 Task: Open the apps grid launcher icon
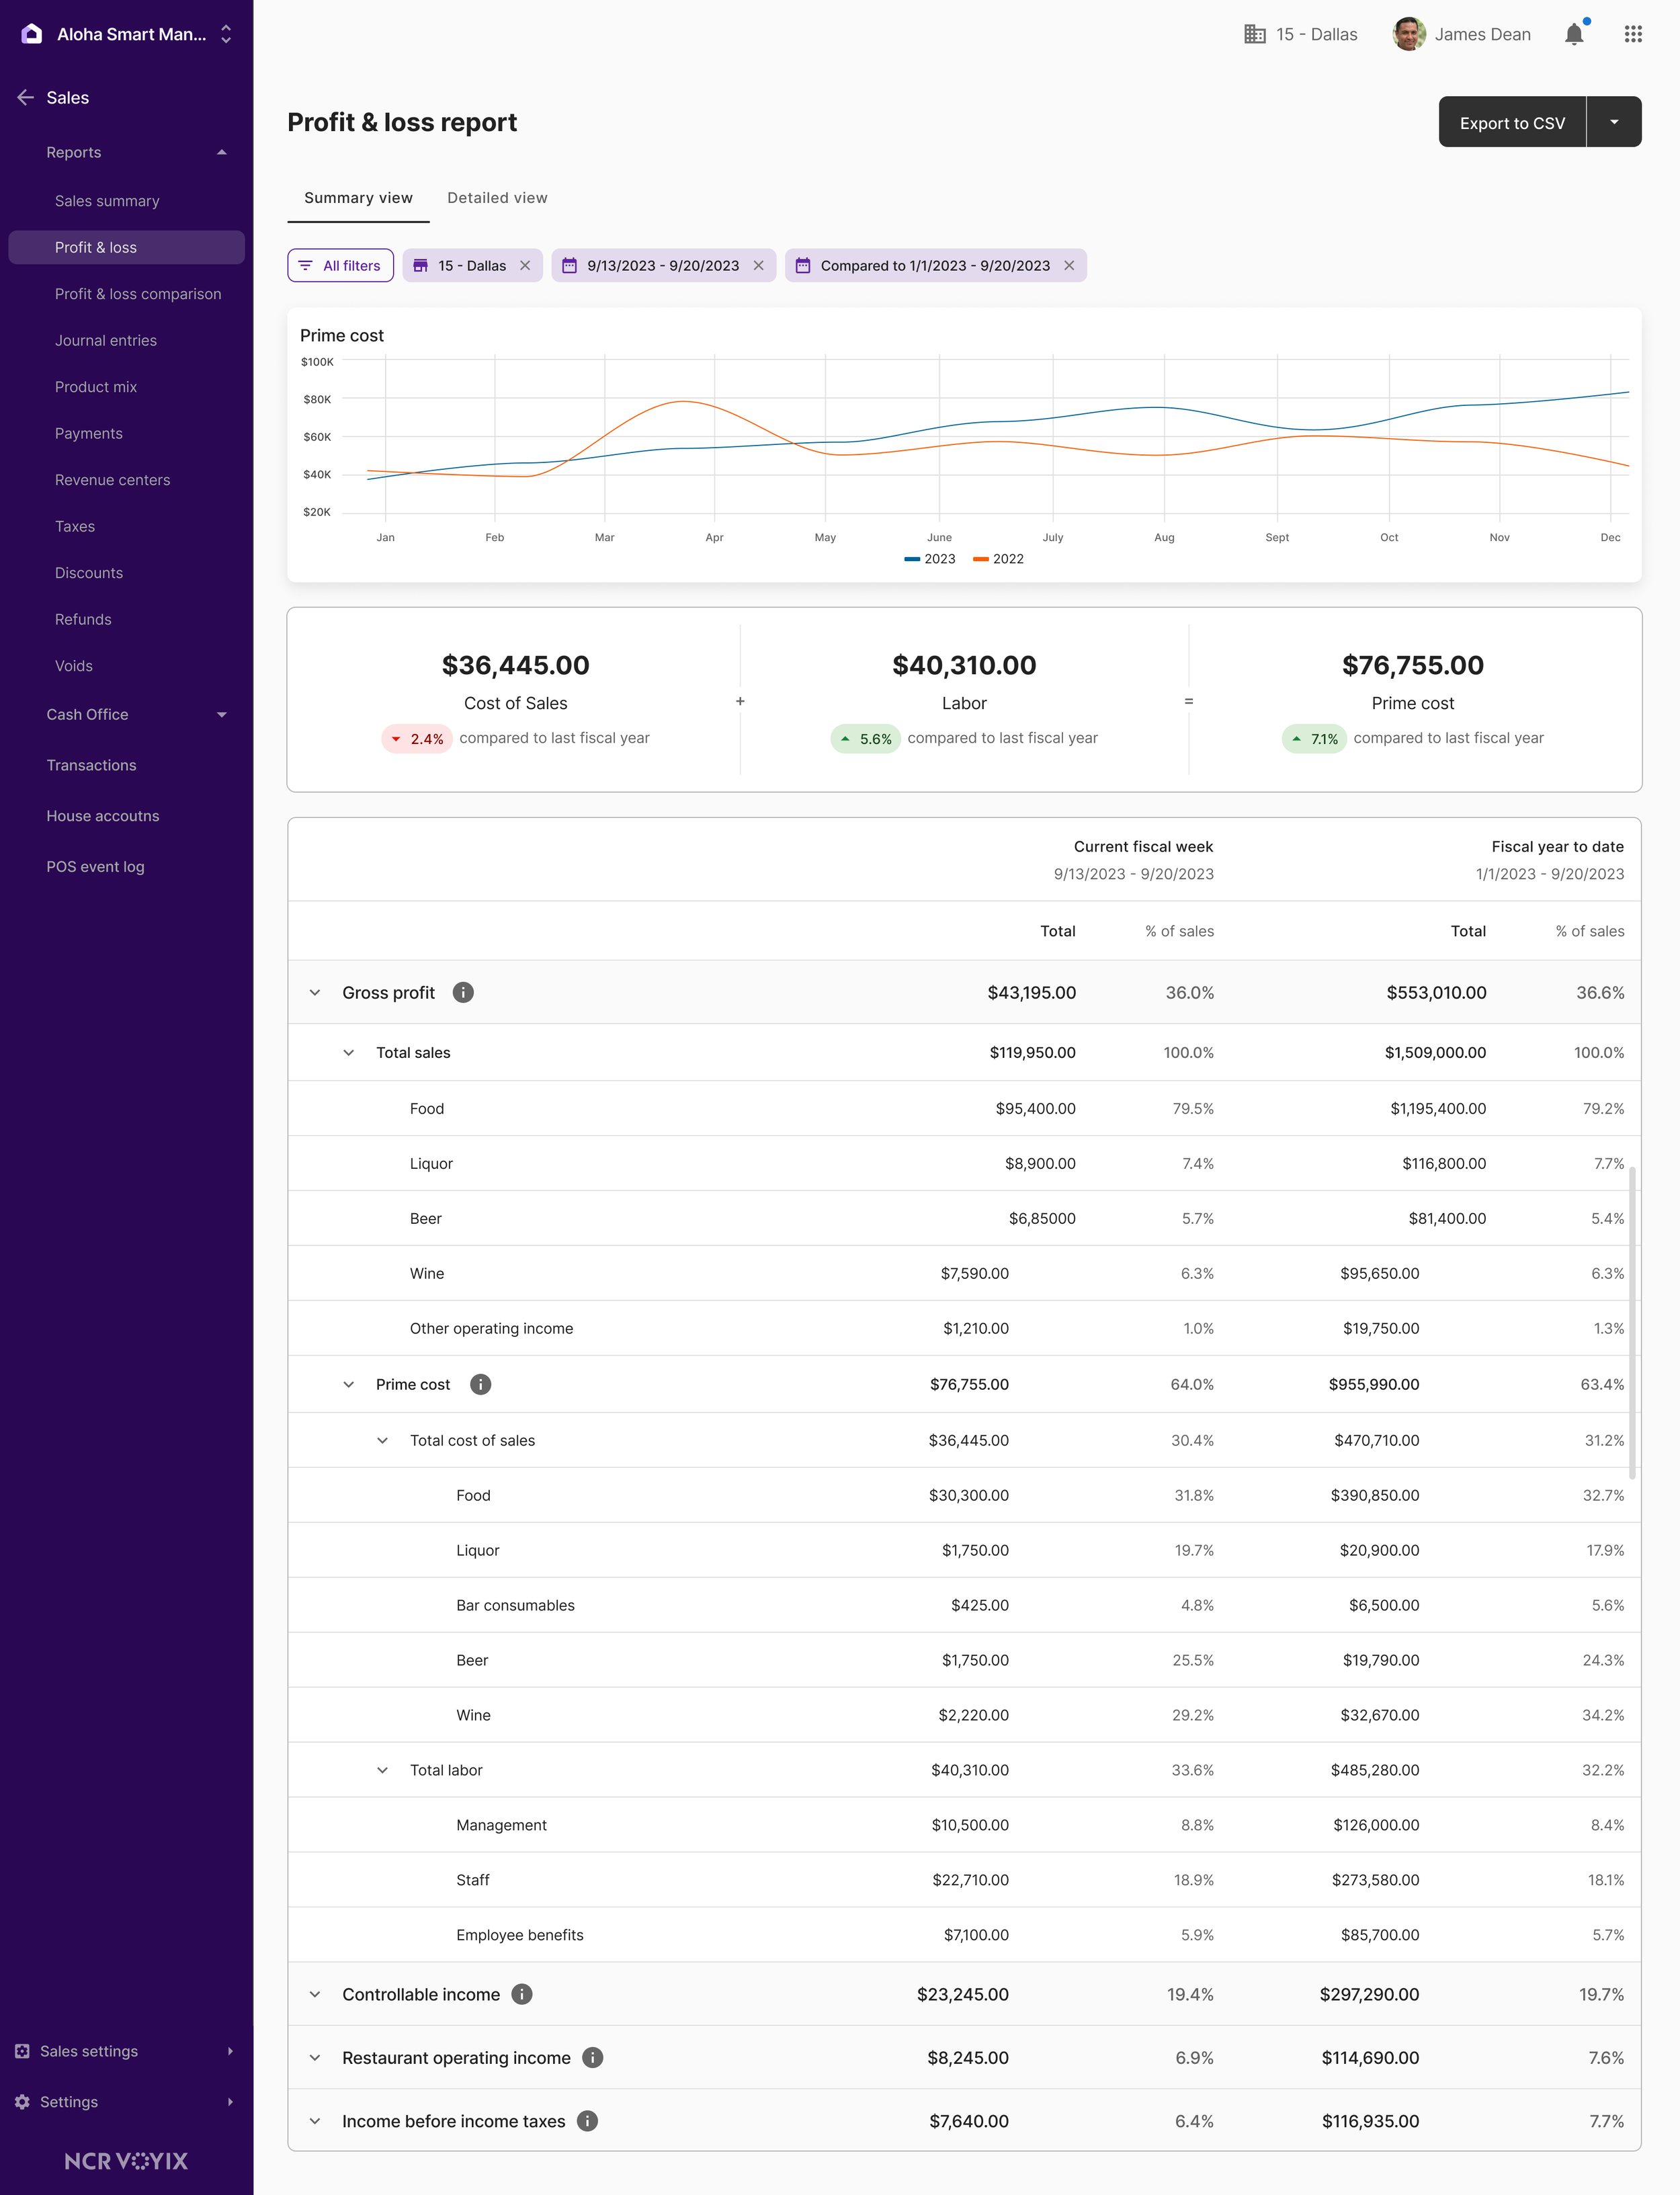pyautogui.click(x=1632, y=34)
